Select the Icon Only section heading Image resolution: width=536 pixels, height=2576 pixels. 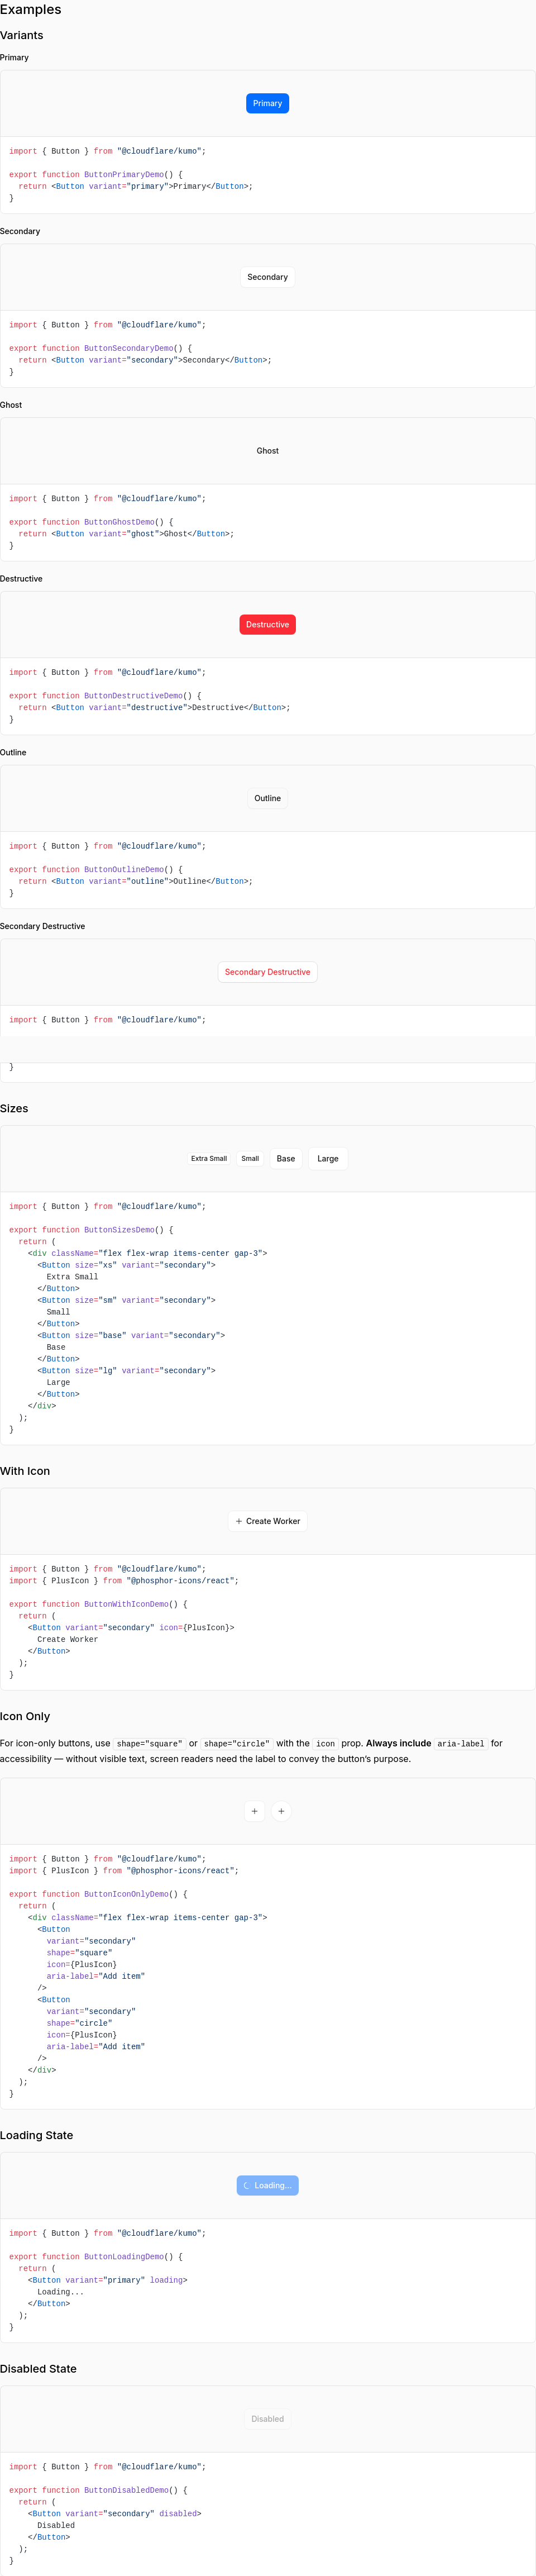25,1716
